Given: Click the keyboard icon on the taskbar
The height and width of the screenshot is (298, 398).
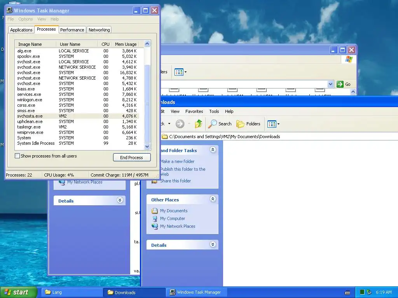Looking at the screenshot, I should (347, 293).
